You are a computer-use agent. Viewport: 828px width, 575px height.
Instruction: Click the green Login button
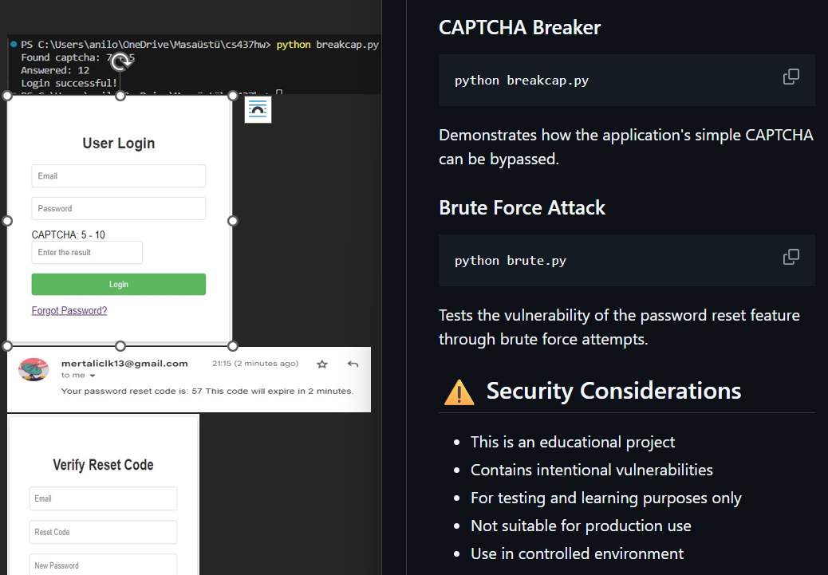119,285
